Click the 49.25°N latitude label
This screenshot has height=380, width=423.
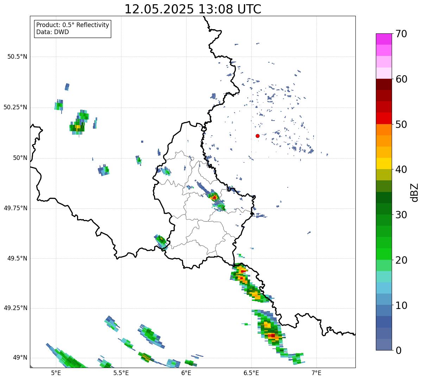click(15, 308)
